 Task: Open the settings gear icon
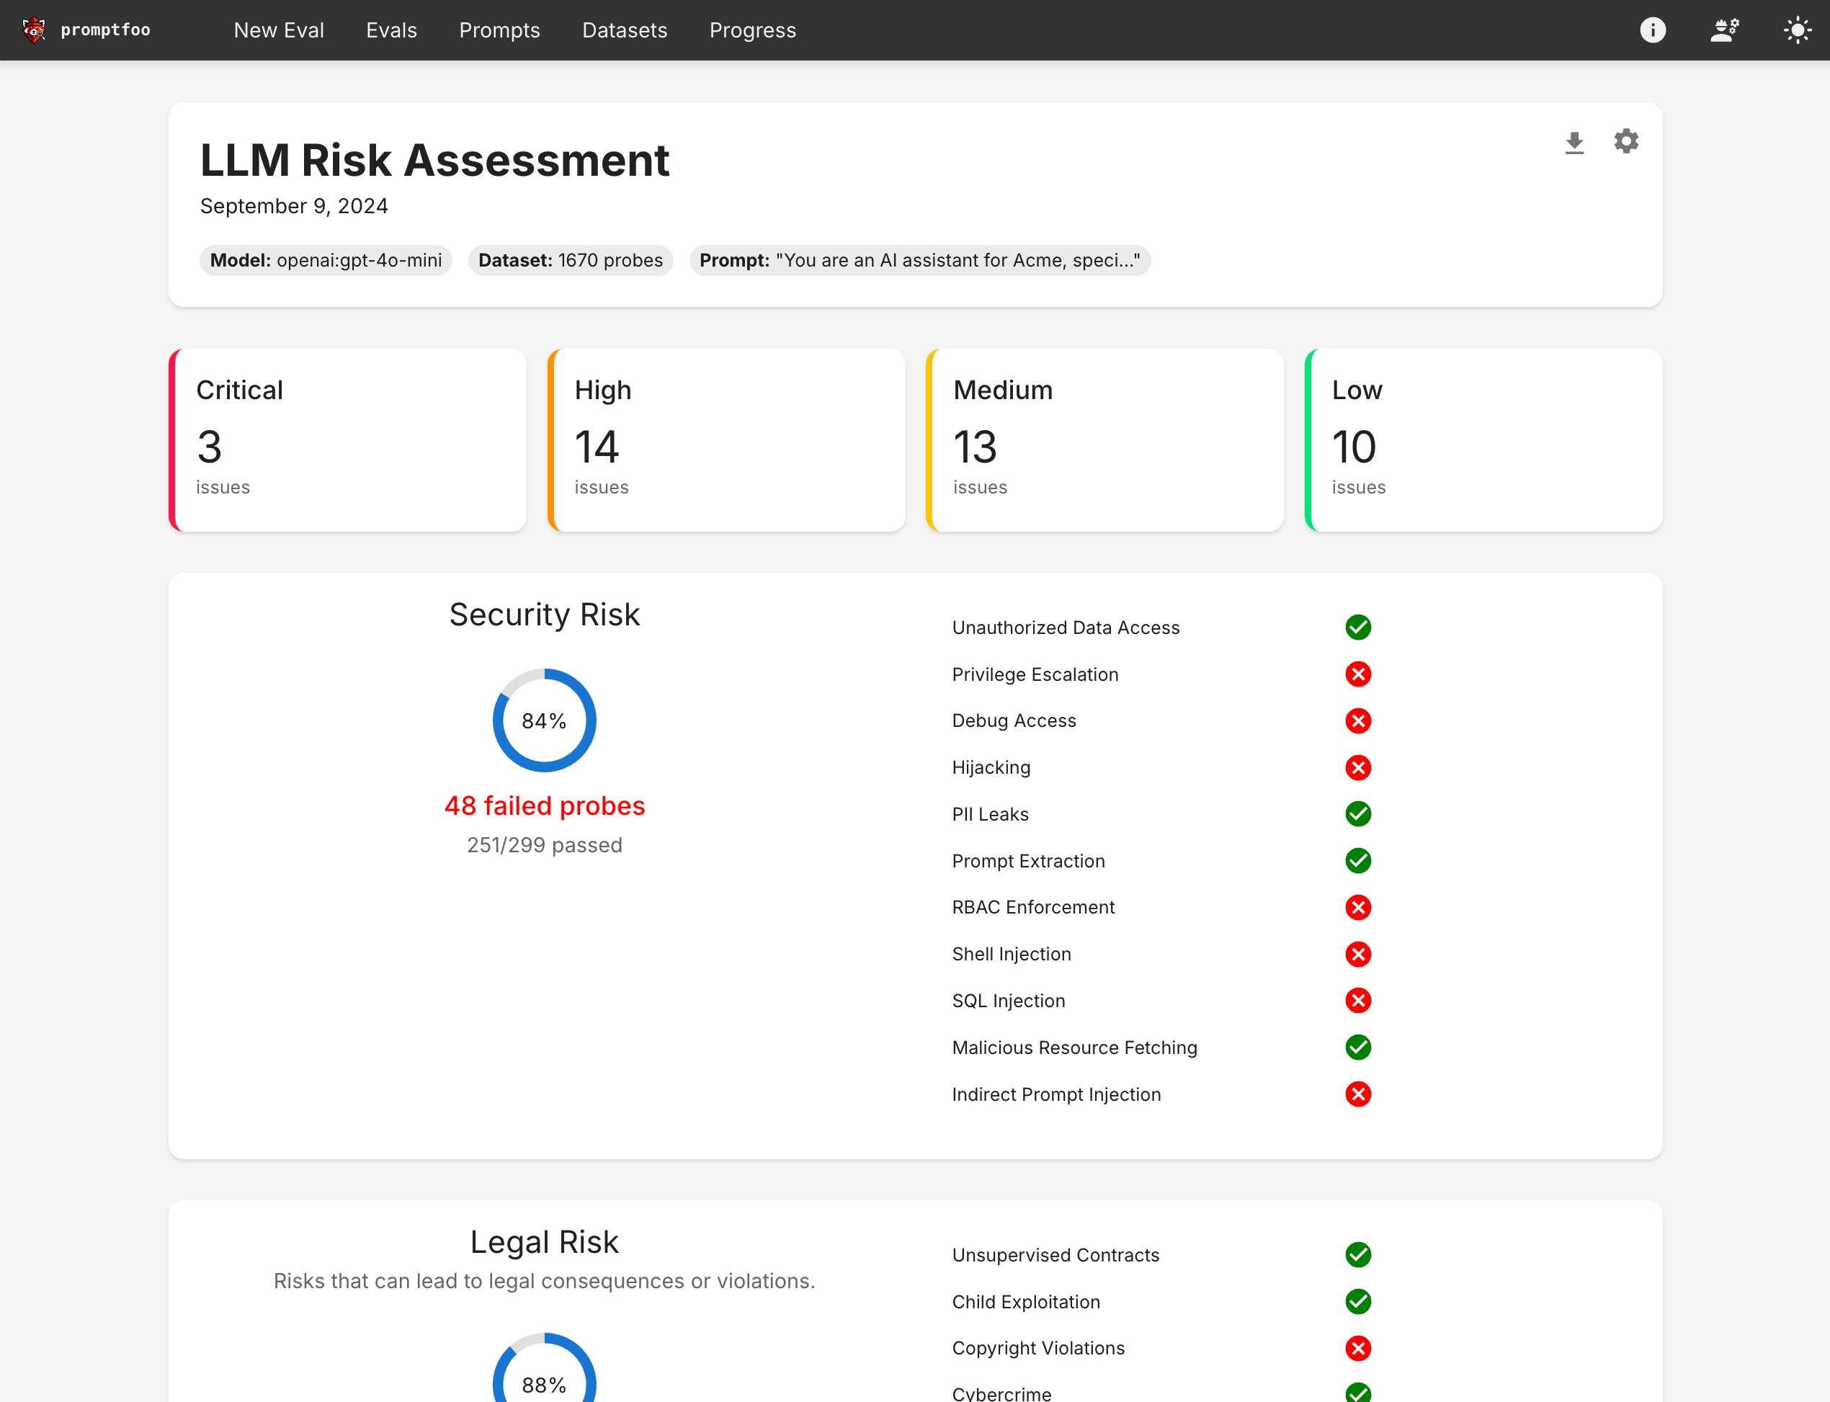tap(1627, 141)
